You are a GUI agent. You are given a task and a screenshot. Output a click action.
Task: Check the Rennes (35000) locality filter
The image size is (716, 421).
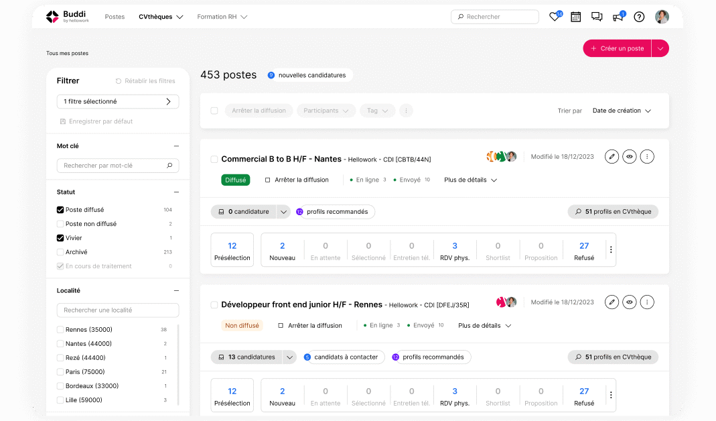(x=60, y=329)
